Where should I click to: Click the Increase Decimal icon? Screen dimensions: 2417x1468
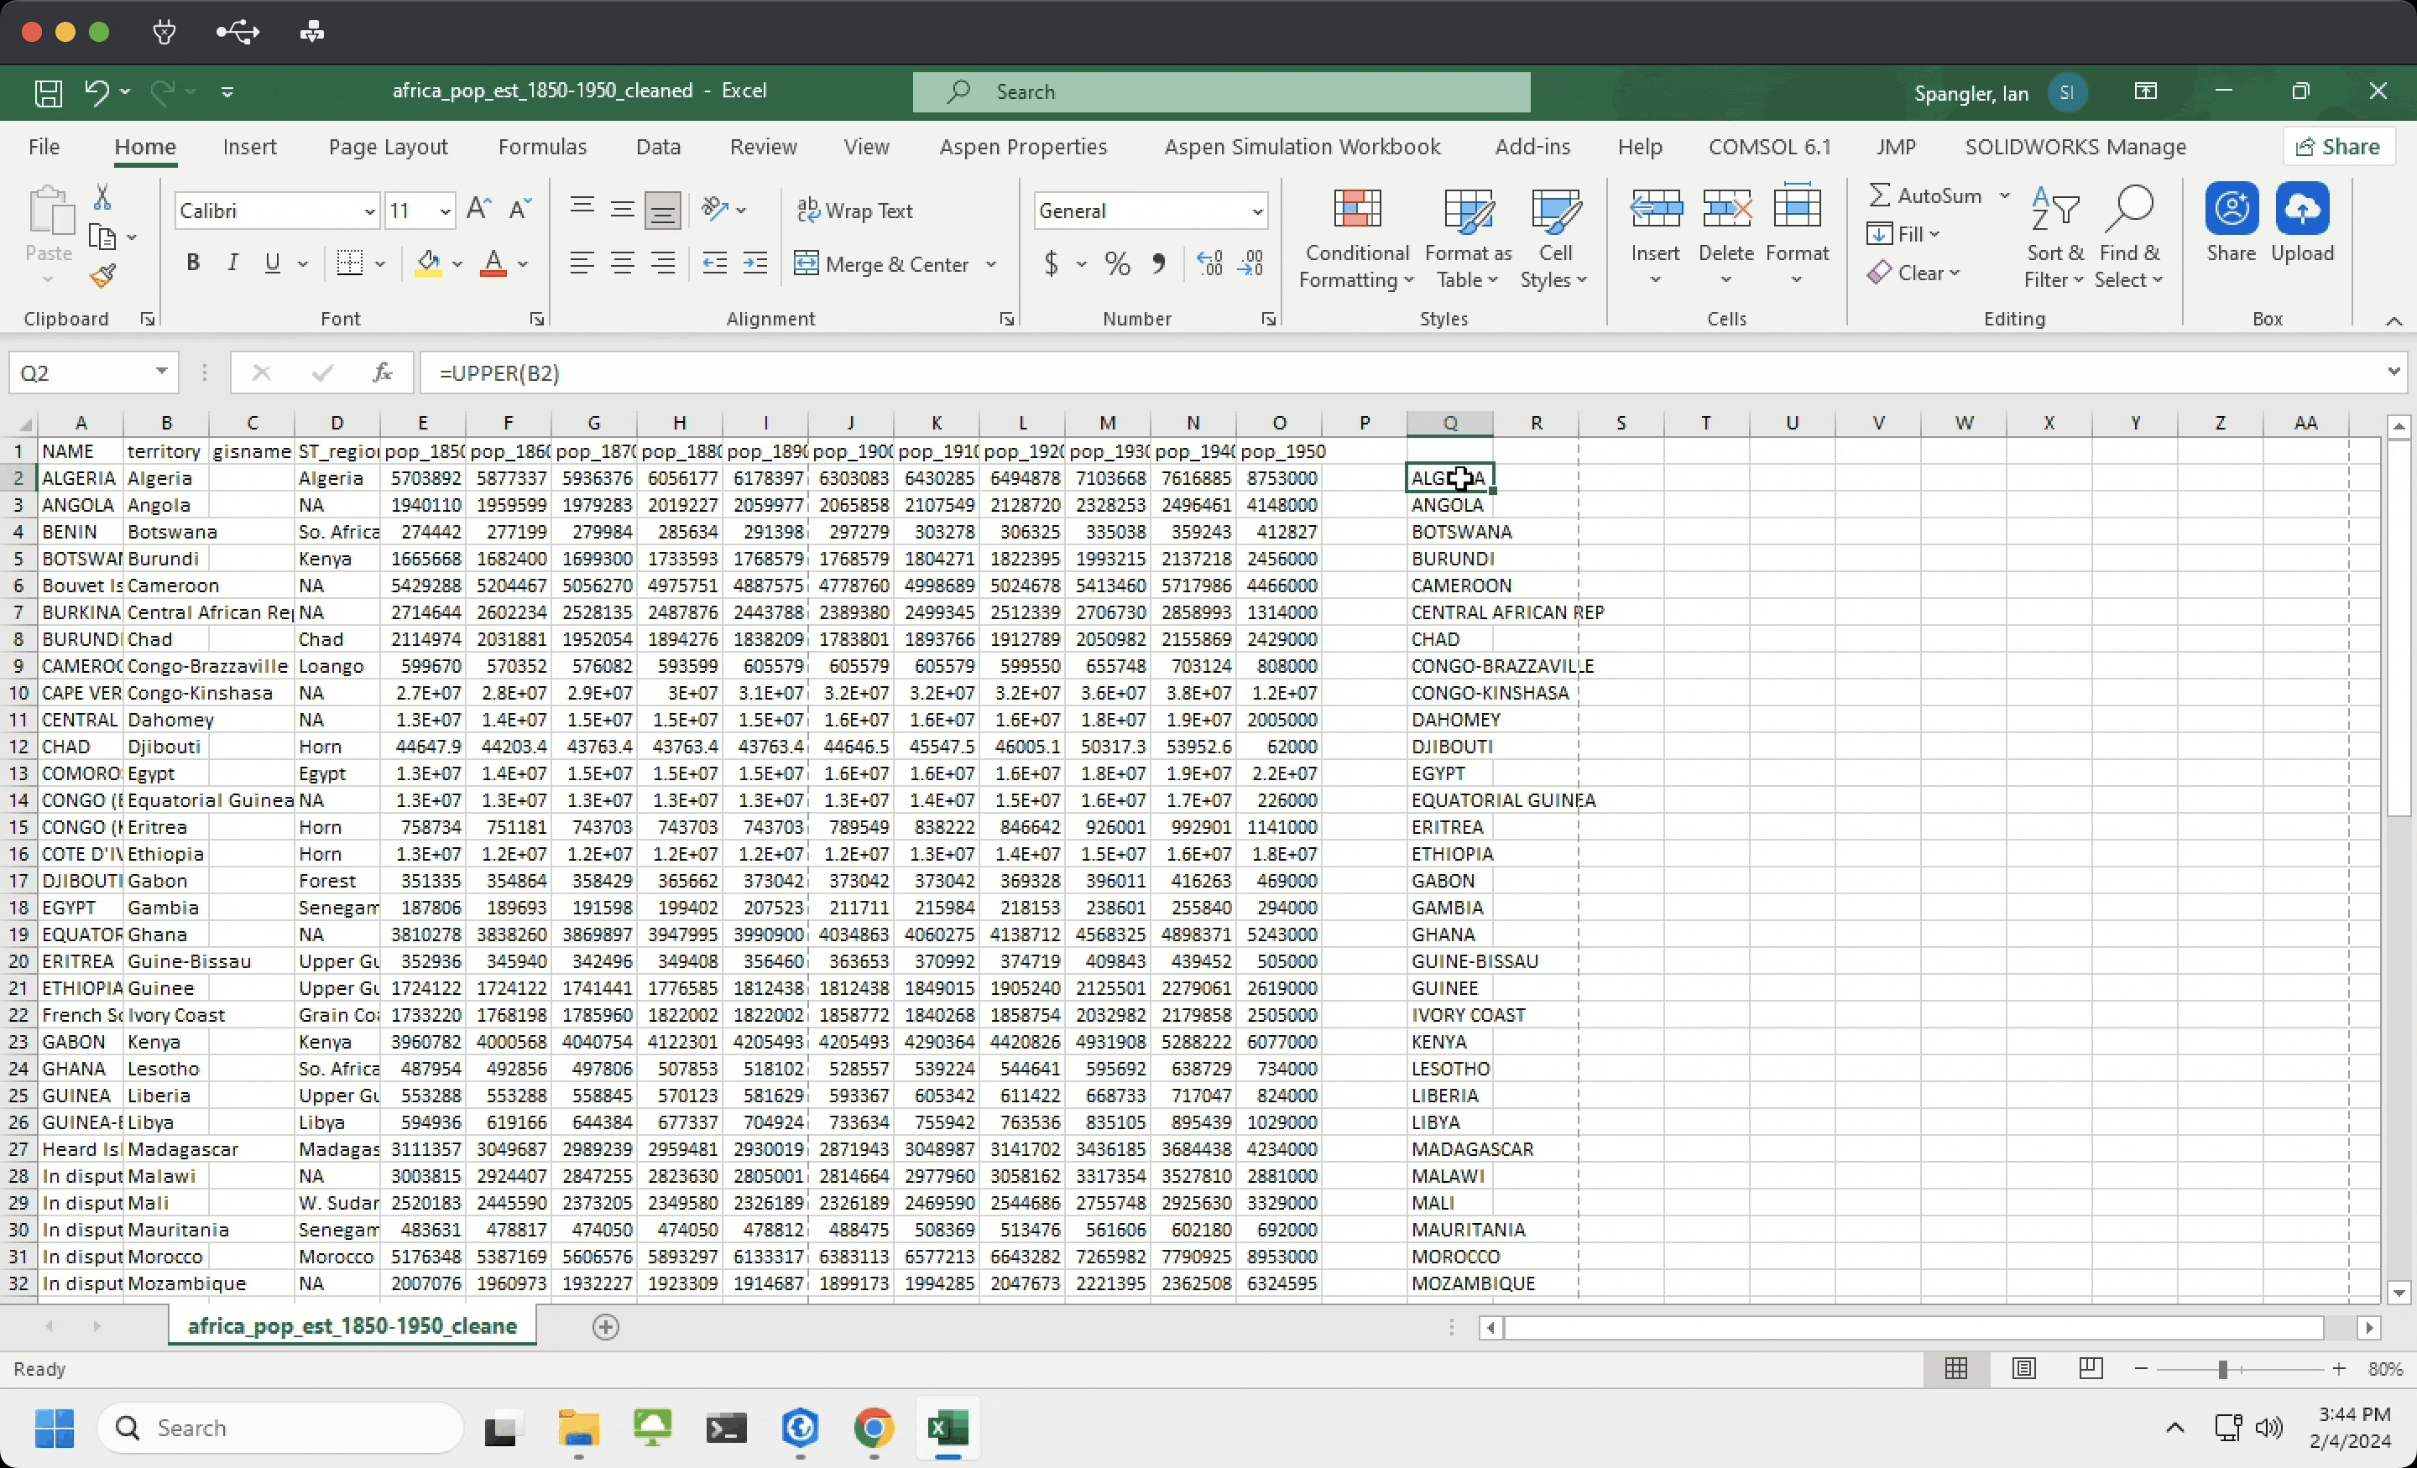coord(1209,263)
